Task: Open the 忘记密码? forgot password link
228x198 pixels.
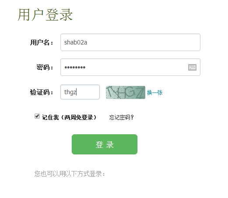Action: pyautogui.click(x=121, y=117)
